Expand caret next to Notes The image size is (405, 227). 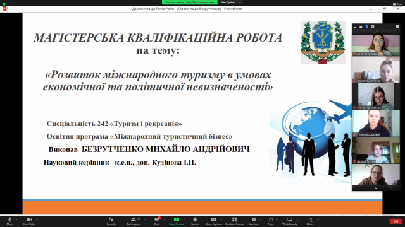tap(318, 219)
